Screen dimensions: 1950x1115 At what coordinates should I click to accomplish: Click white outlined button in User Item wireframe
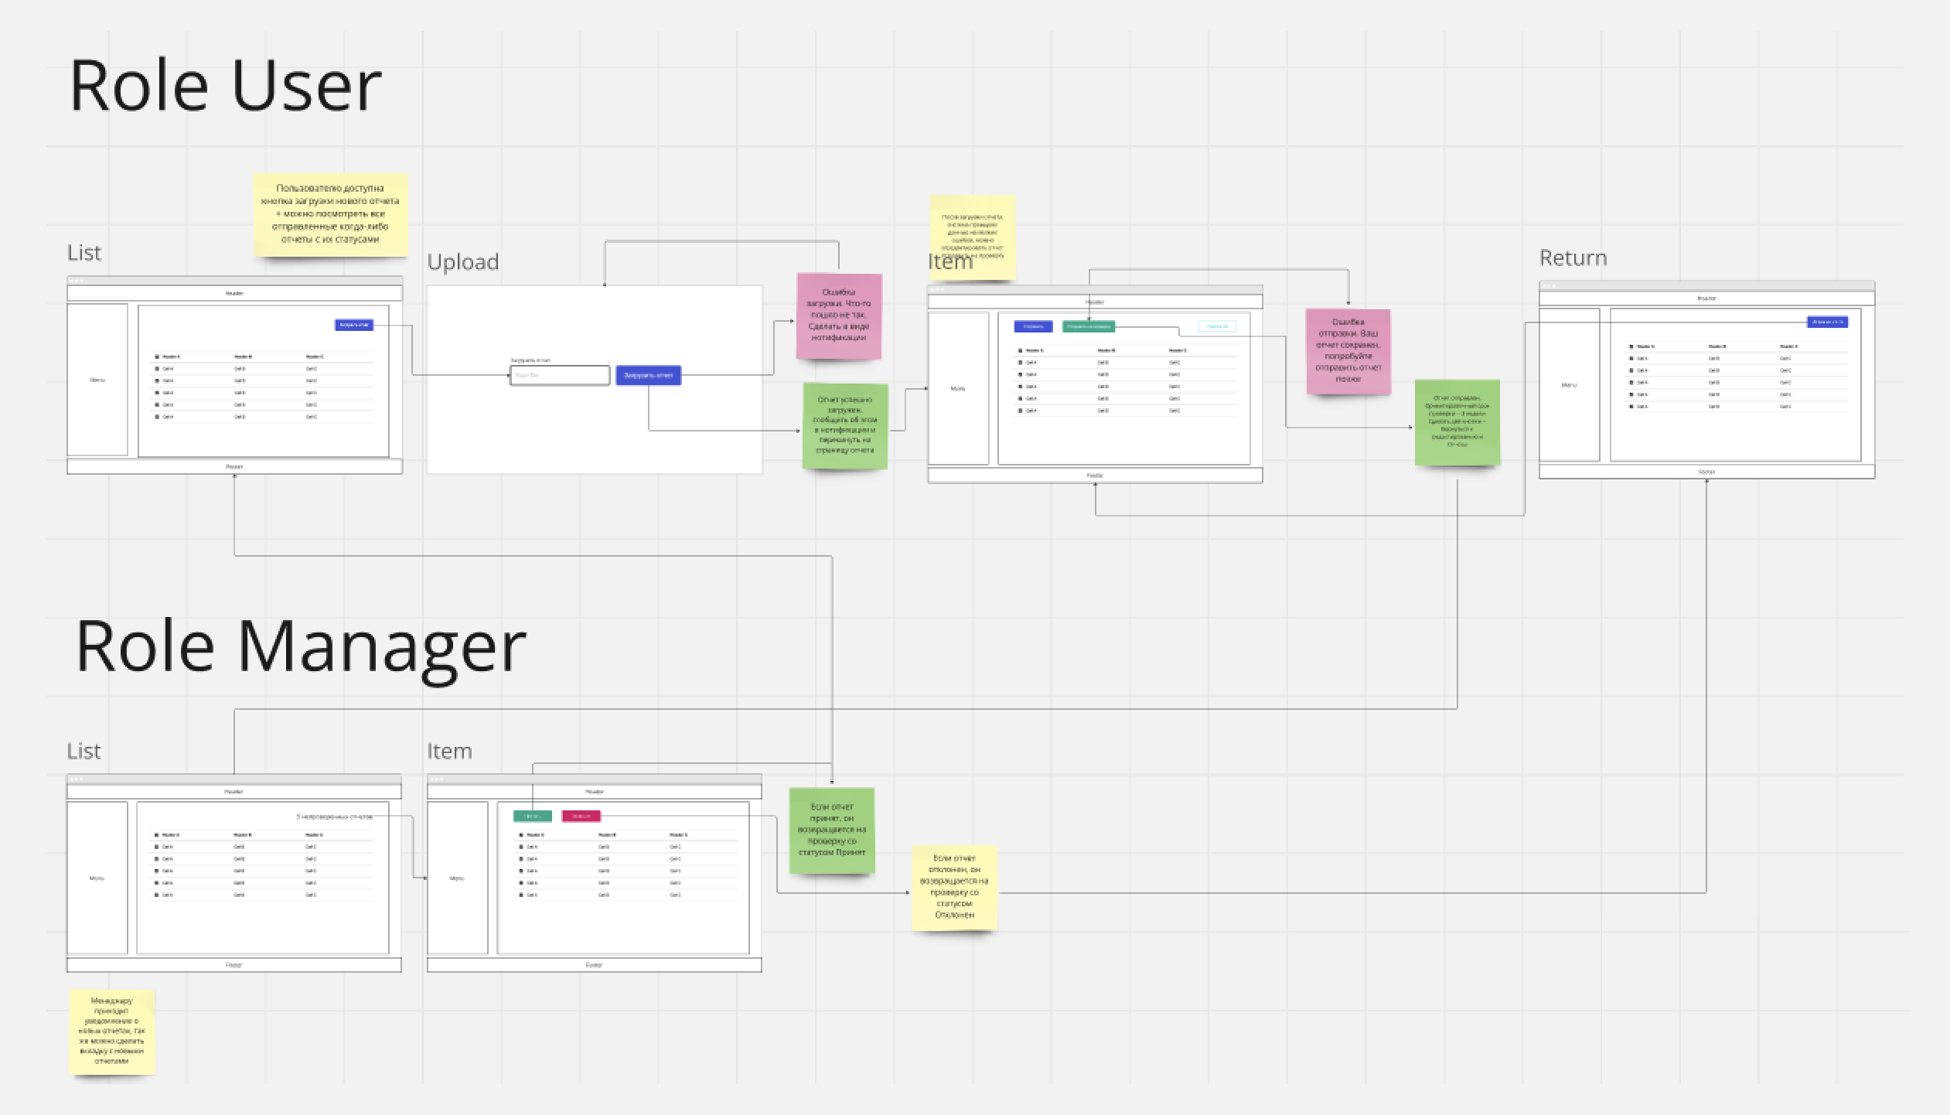1217,327
